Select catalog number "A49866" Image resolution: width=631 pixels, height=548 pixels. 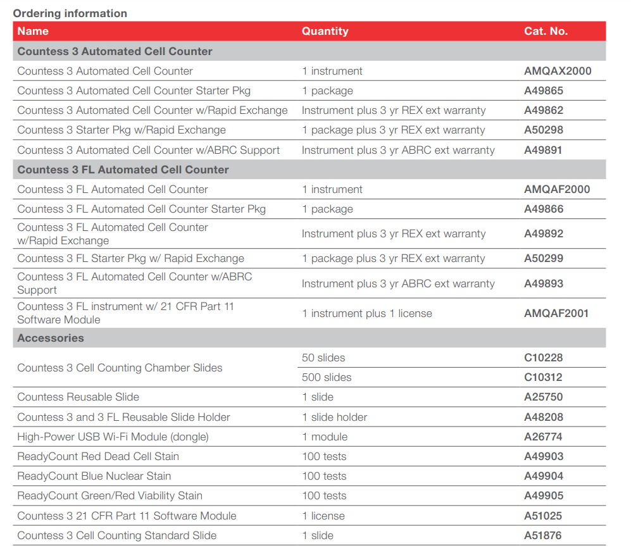coord(544,209)
